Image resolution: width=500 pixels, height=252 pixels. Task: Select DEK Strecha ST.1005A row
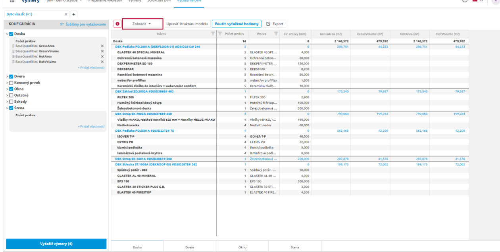290,164
